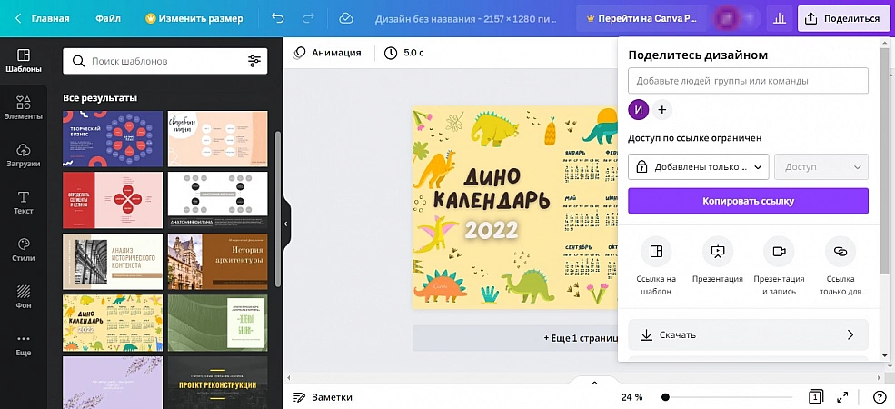This screenshot has width=895, height=409.
Task: Open the Доступ permission dropdown
Action: point(821,167)
